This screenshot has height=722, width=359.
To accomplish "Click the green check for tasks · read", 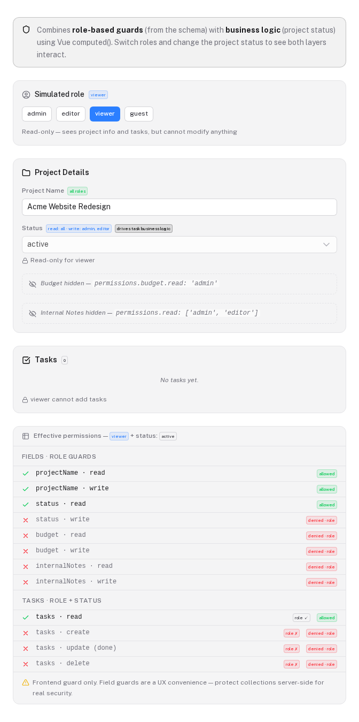I will point(26,618).
